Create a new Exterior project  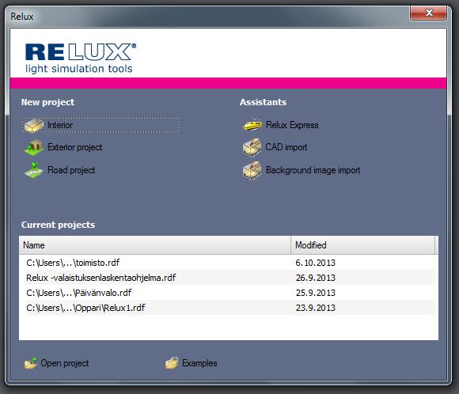coord(63,147)
